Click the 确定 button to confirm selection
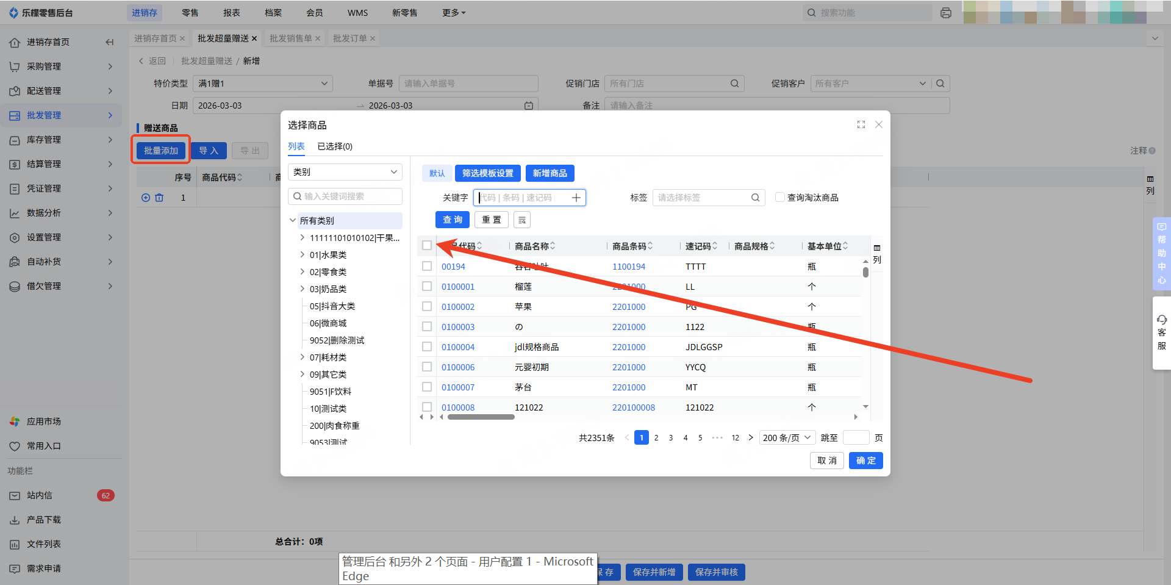 pos(865,461)
